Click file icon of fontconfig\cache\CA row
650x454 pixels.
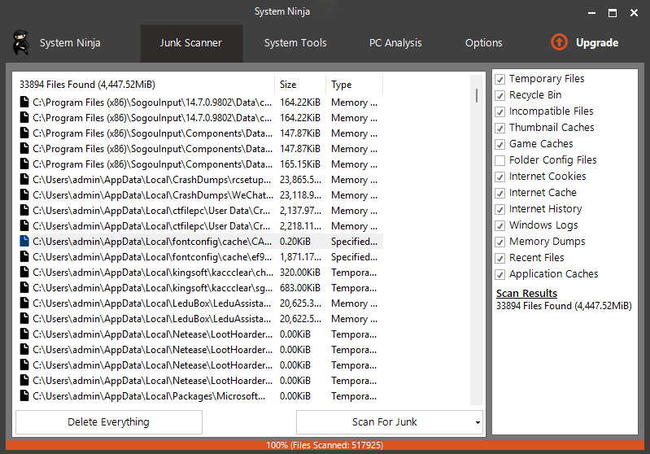pos(24,242)
